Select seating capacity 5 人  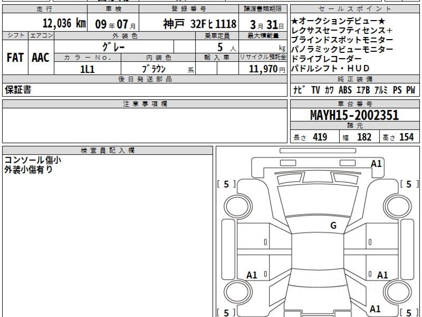[227, 47]
